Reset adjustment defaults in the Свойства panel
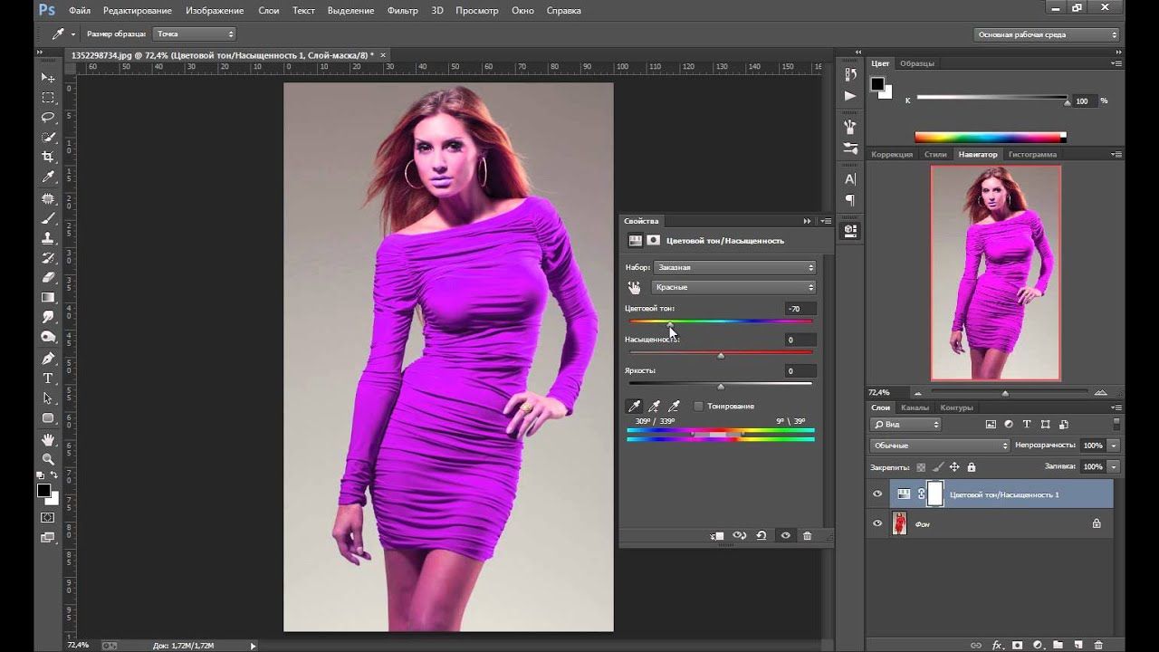The width and height of the screenshot is (1159, 652). (761, 536)
